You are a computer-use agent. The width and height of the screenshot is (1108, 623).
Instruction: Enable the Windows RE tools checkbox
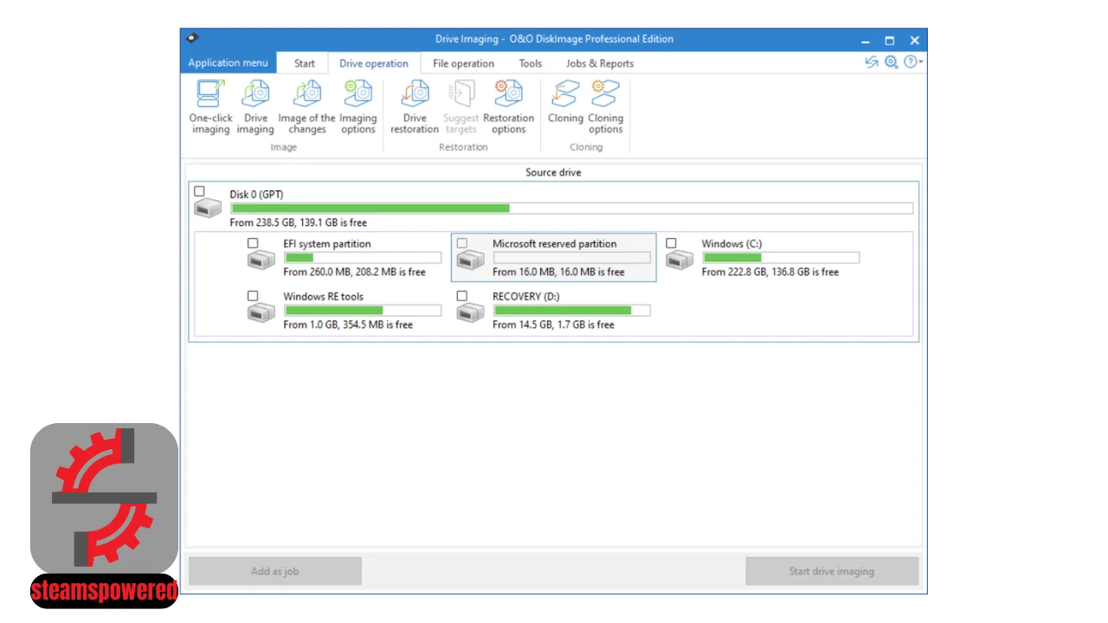point(253,296)
